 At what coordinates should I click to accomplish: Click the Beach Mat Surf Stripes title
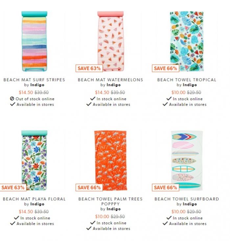[x=34, y=80]
